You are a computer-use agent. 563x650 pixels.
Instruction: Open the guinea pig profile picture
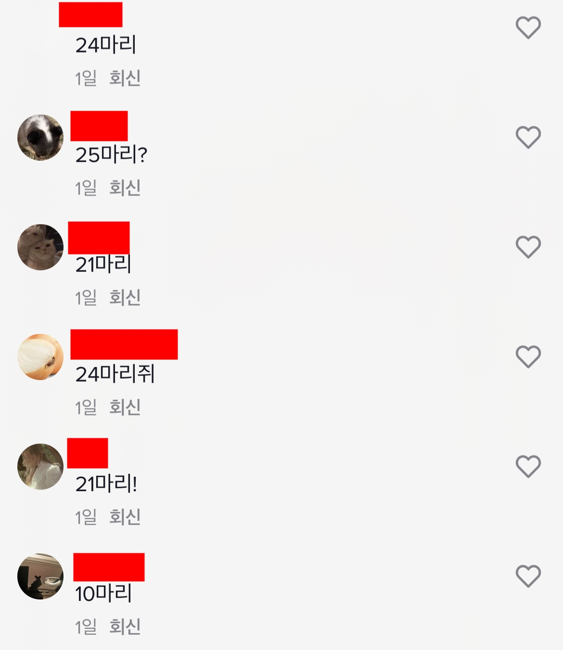click(40, 138)
